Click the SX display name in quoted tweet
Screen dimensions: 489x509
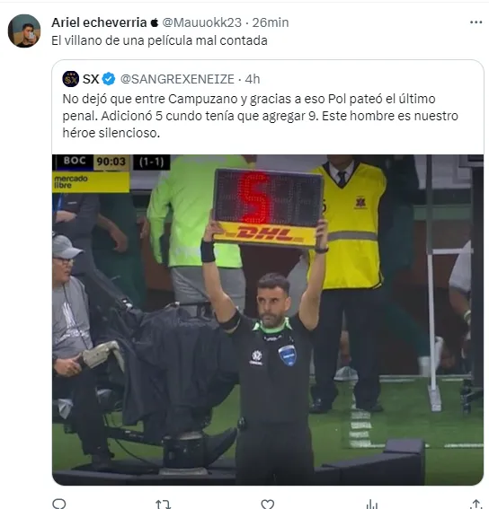click(91, 79)
